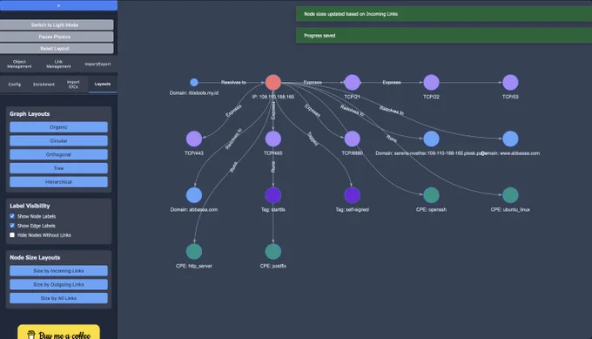
Task: Click the Resolves to label near rbidtools domain
Action: pyautogui.click(x=233, y=83)
